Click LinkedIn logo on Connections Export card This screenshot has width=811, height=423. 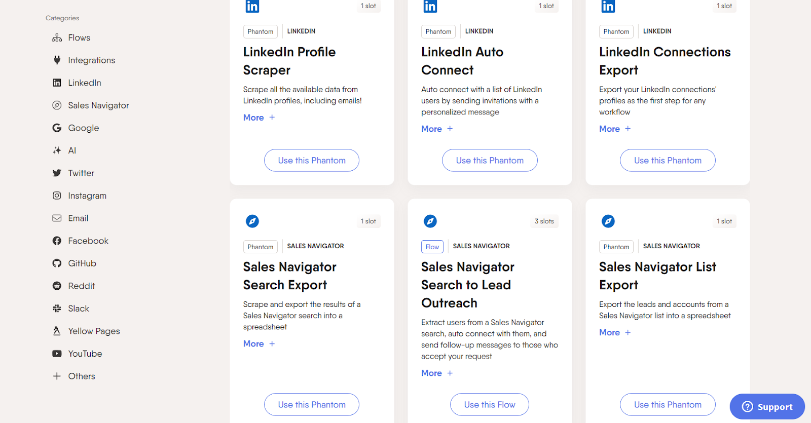coord(608,6)
